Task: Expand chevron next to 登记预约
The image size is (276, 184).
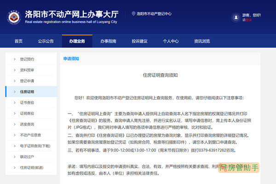Action: (15, 59)
